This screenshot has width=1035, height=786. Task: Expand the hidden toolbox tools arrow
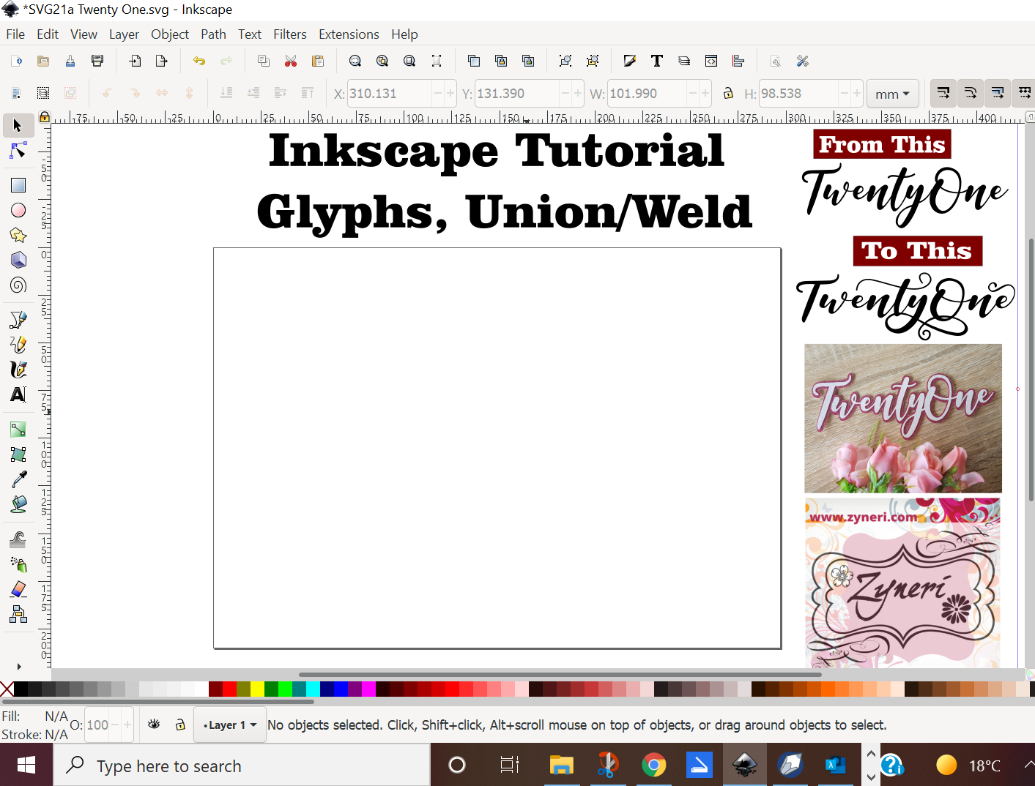click(x=19, y=667)
